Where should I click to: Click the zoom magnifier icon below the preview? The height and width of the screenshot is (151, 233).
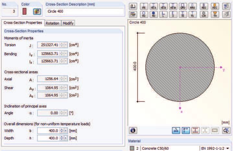pos(226,130)
